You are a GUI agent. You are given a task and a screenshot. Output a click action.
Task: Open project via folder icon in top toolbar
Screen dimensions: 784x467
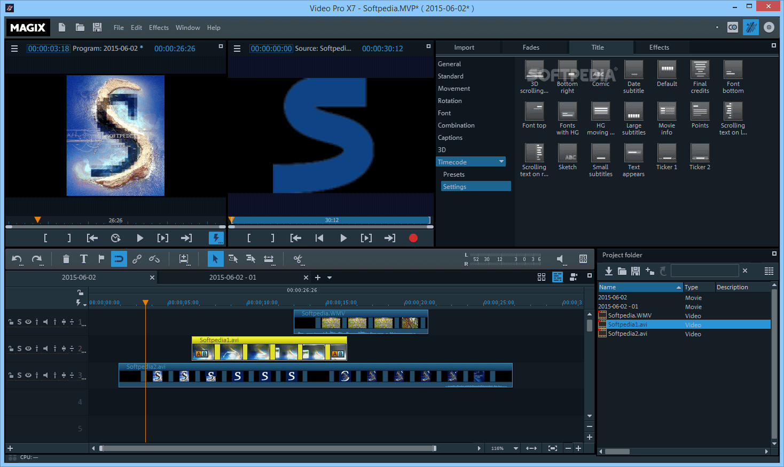(80, 27)
